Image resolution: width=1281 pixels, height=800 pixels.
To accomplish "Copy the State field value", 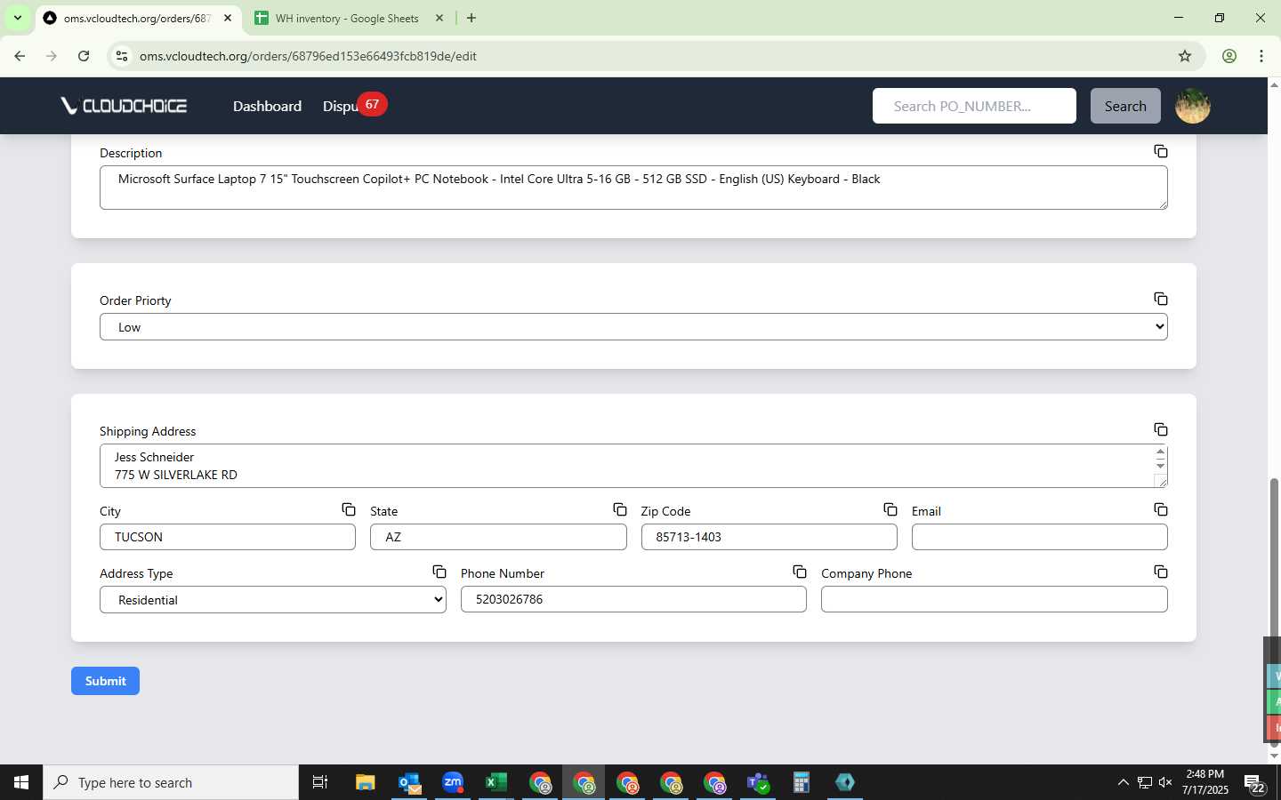I will pos(620,510).
